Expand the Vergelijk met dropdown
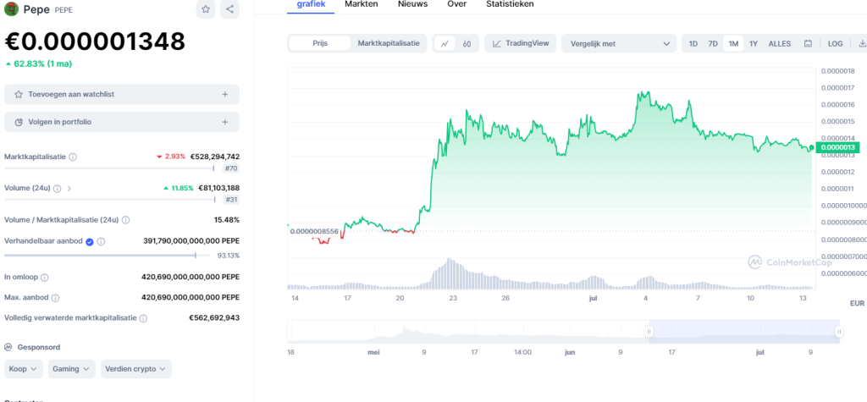 [x=619, y=44]
